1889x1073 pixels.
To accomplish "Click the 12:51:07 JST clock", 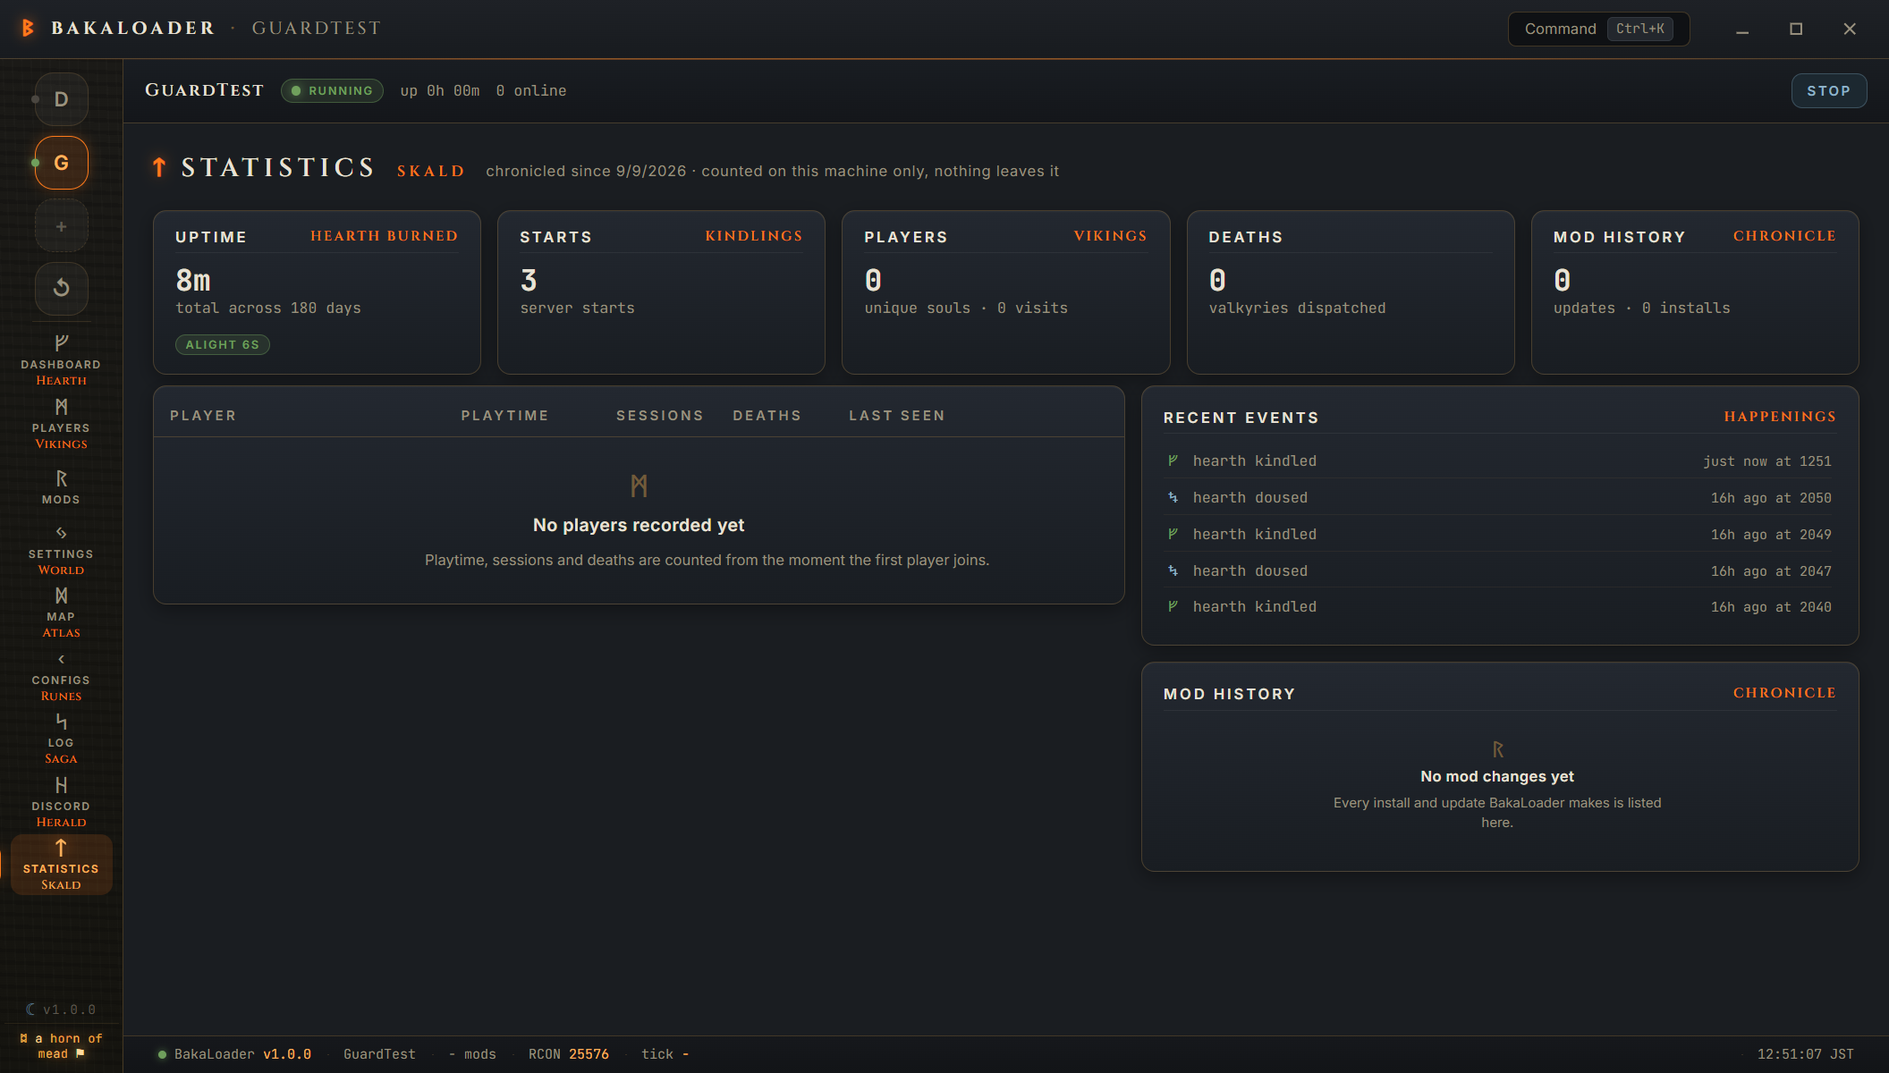I will coord(1805,1054).
